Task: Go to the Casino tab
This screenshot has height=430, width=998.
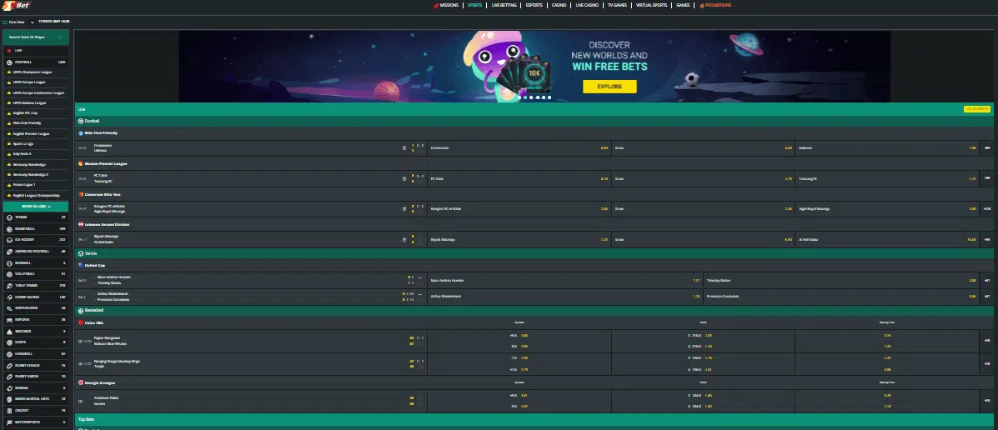Action: (x=559, y=5)
